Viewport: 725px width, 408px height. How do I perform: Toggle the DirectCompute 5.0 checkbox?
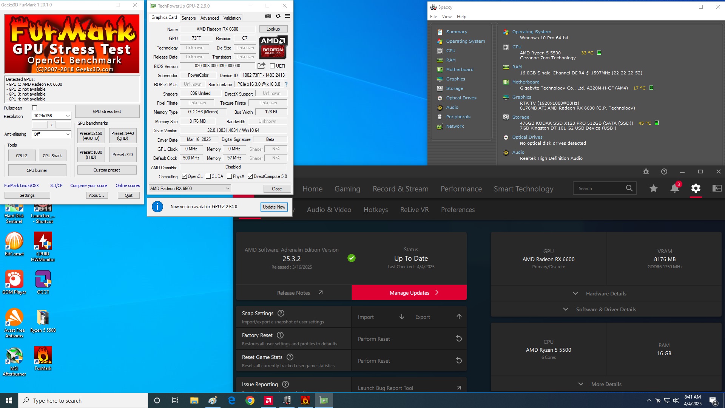point(250,176)
